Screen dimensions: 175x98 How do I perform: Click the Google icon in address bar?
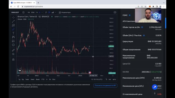[138, 7]
